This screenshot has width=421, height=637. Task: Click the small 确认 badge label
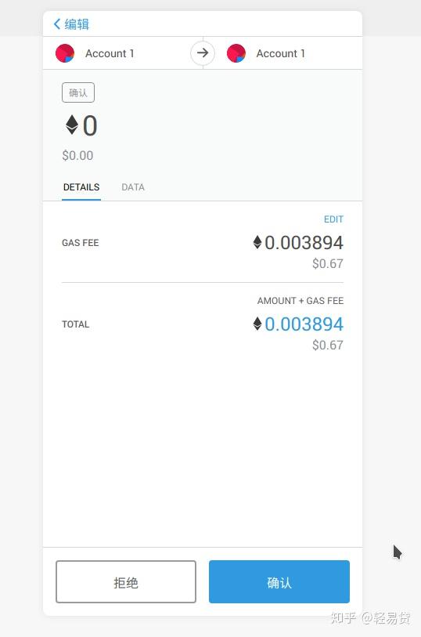(78, 92)
